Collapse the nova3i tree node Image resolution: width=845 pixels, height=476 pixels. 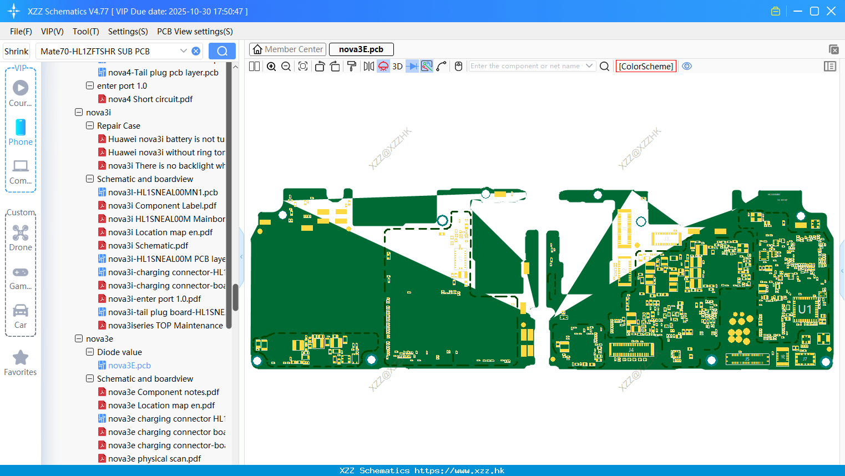[x=79, y=113]
